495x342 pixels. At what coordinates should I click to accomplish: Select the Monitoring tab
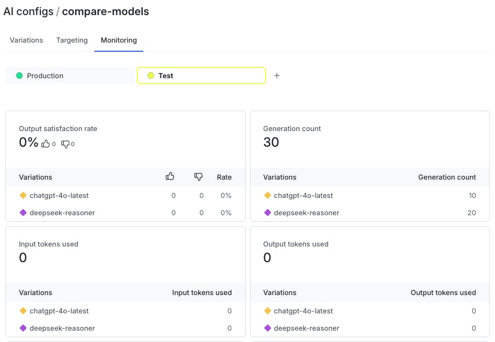click(118, 40)
